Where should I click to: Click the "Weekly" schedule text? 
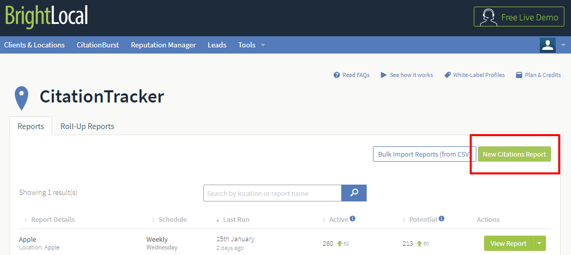coord(157,239)
